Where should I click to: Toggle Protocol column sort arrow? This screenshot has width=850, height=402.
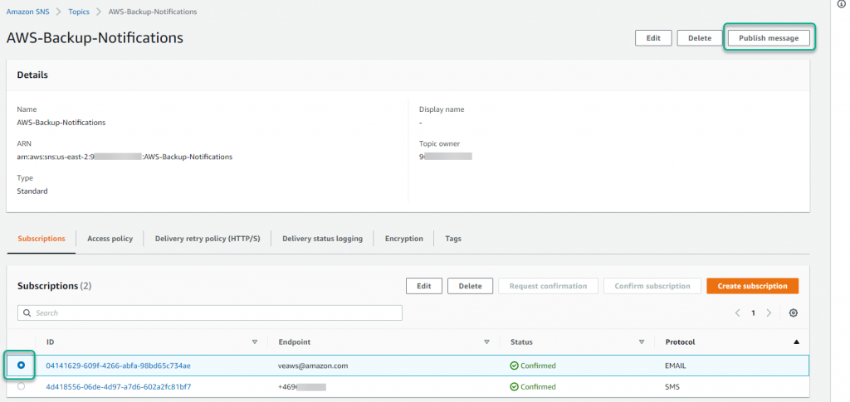pos(796,342)
